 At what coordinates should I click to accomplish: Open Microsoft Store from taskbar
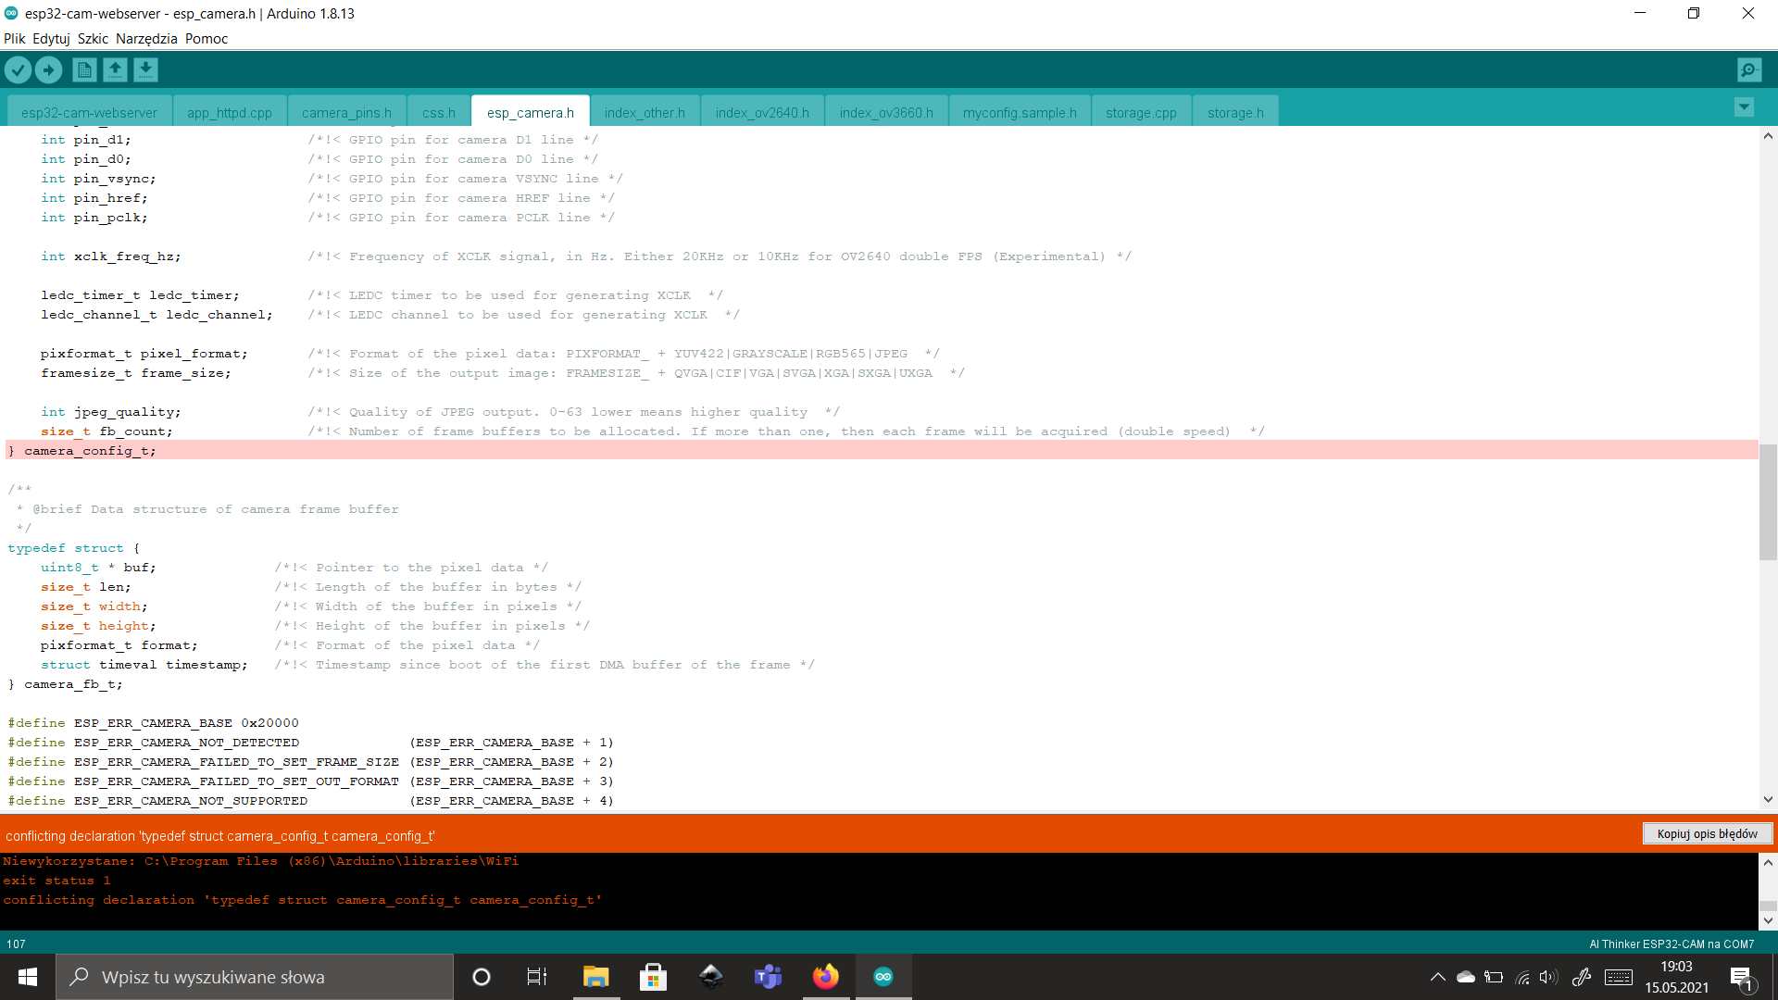pyautogui.click(x=653, y=977)
